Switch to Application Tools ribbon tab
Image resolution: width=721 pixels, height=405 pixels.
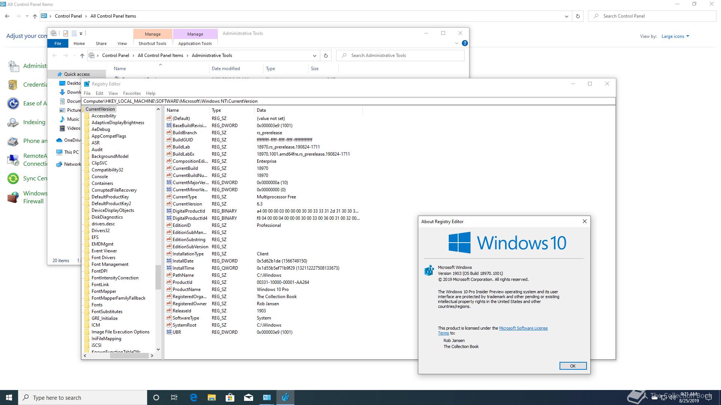click(x=195, y=43)
